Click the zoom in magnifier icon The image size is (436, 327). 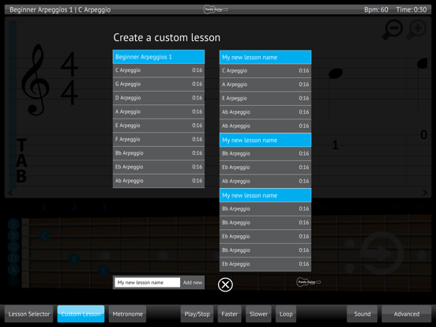point(416,29)
